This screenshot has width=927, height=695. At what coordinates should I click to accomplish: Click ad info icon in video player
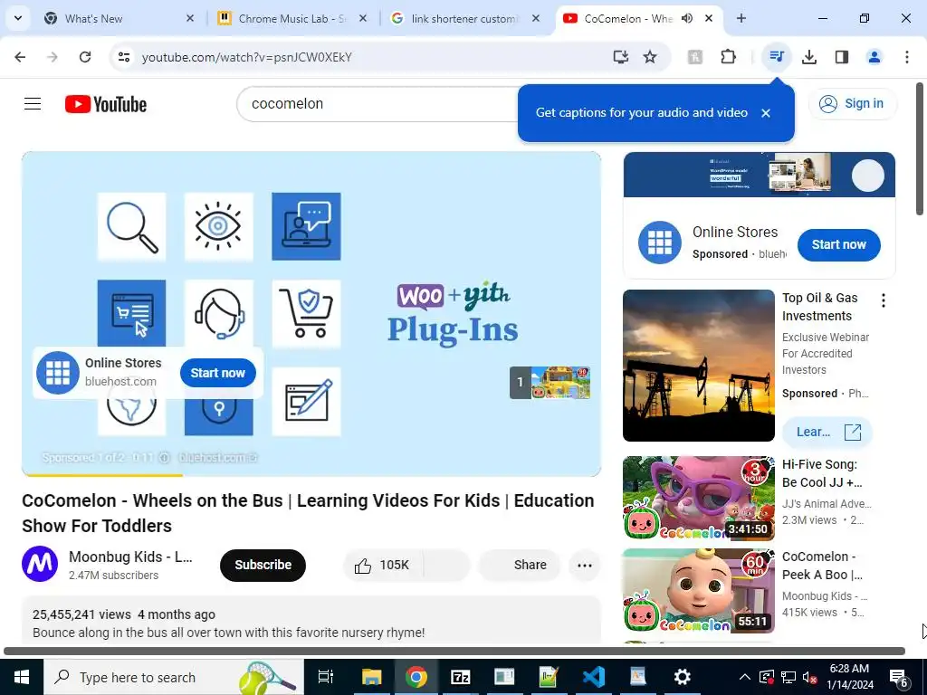[x=165, y=457]
